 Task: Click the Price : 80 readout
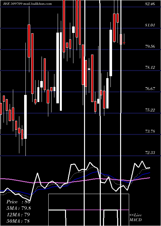click(18, 202)
